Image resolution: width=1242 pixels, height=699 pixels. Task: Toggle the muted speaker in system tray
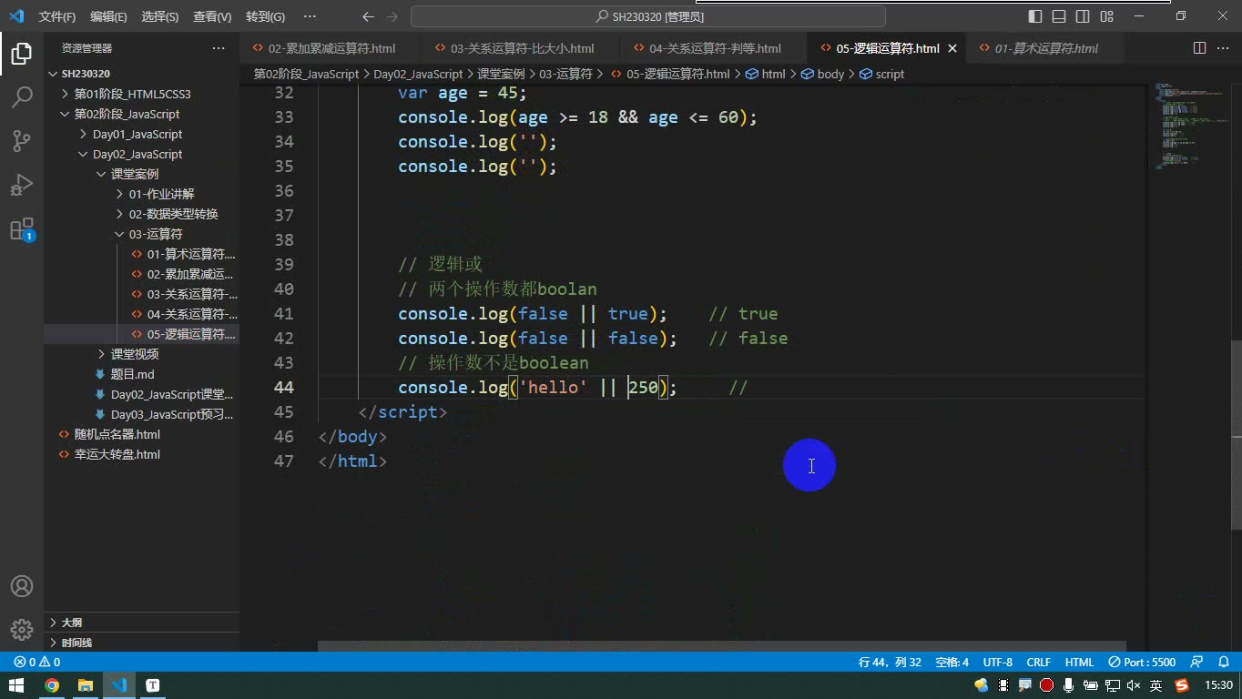click(x=1134, y=685)
